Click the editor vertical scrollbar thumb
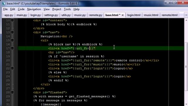Viewport: 188px width, 106px height. [186, 67]
